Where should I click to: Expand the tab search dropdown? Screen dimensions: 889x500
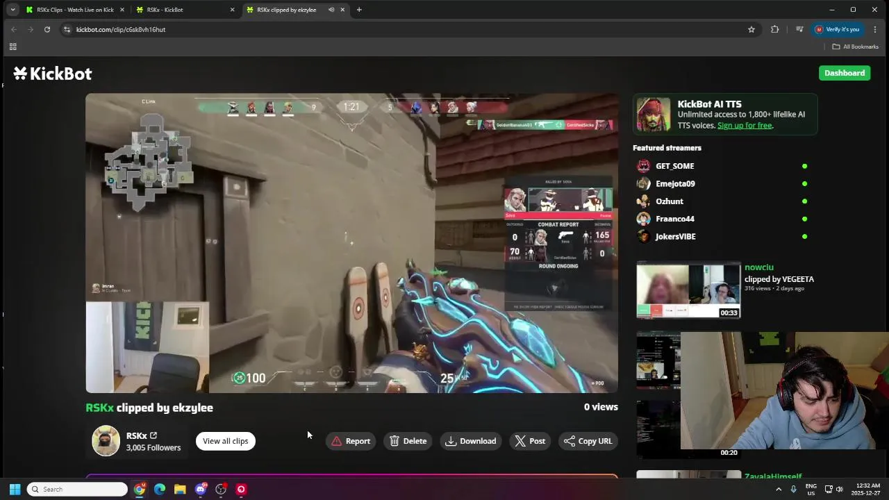[13, 10]
